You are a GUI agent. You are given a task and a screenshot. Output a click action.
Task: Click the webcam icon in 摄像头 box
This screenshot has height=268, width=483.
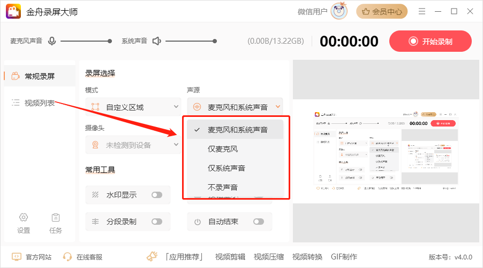tap(95, 145)
